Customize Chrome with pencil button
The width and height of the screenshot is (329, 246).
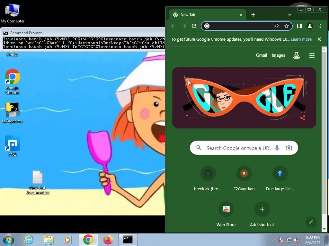click(311, 222)
